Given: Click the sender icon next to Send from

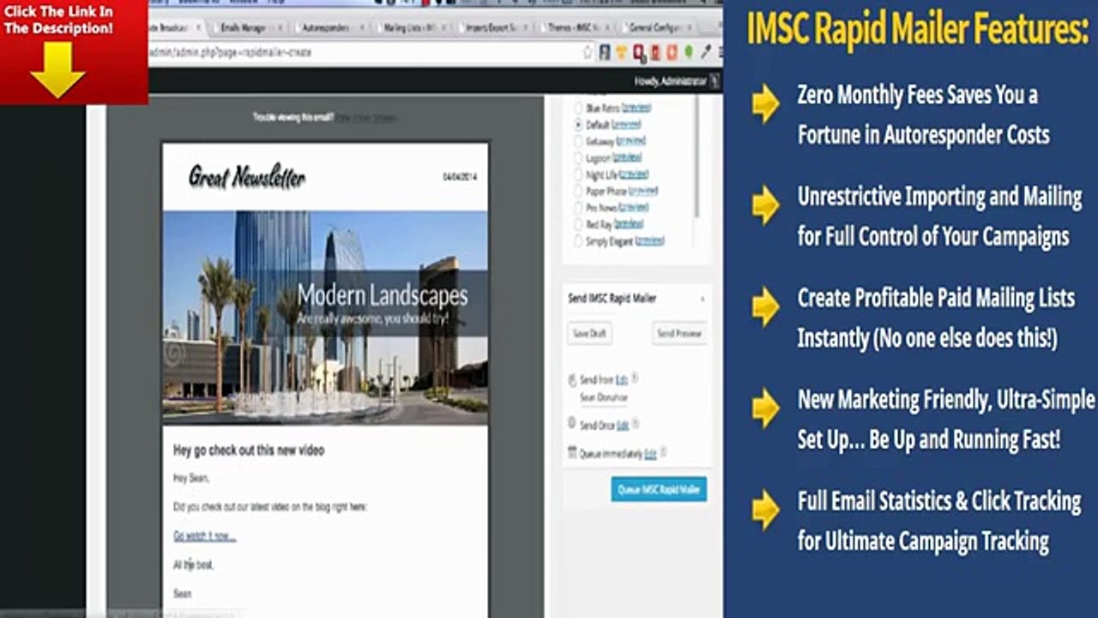Looking at the screenshot, I should (572, 379).
